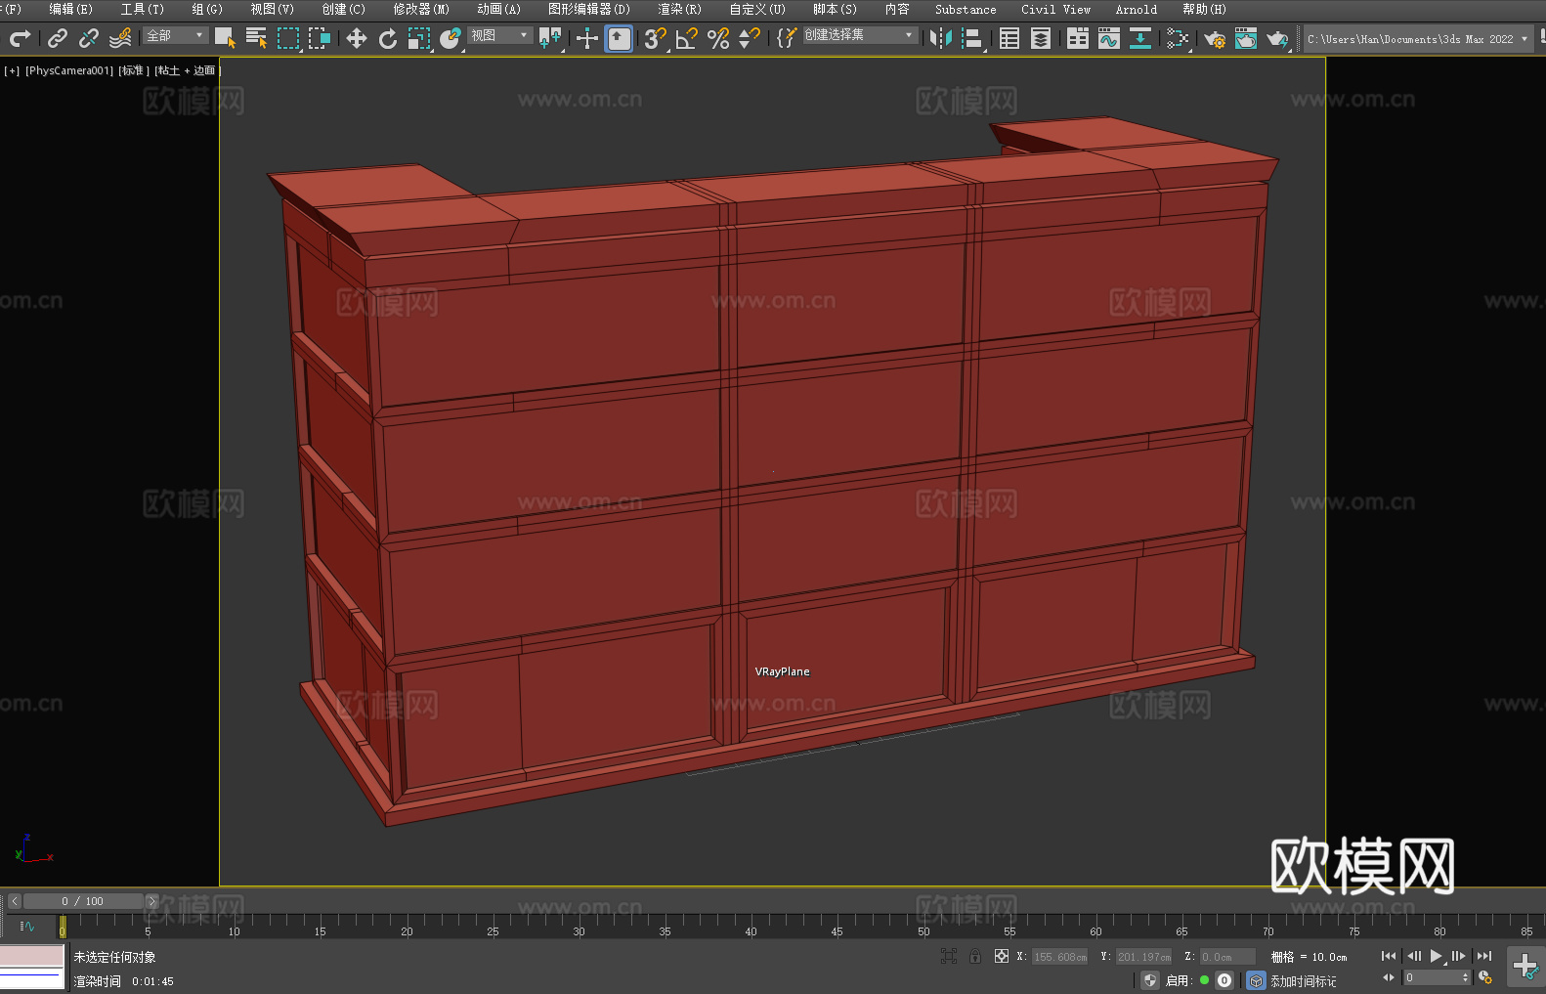Viewport: 1546px width, 994px height.
Task: Activate Select and Move tool
Action: point(357,38)
